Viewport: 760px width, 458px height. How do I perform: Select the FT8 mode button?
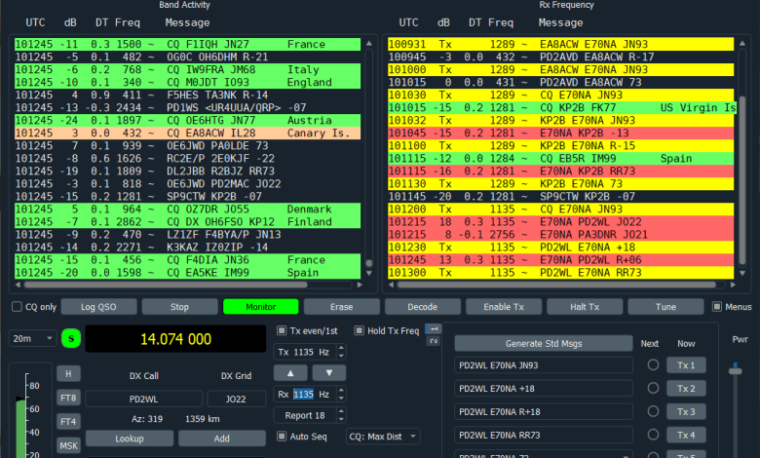68,398
